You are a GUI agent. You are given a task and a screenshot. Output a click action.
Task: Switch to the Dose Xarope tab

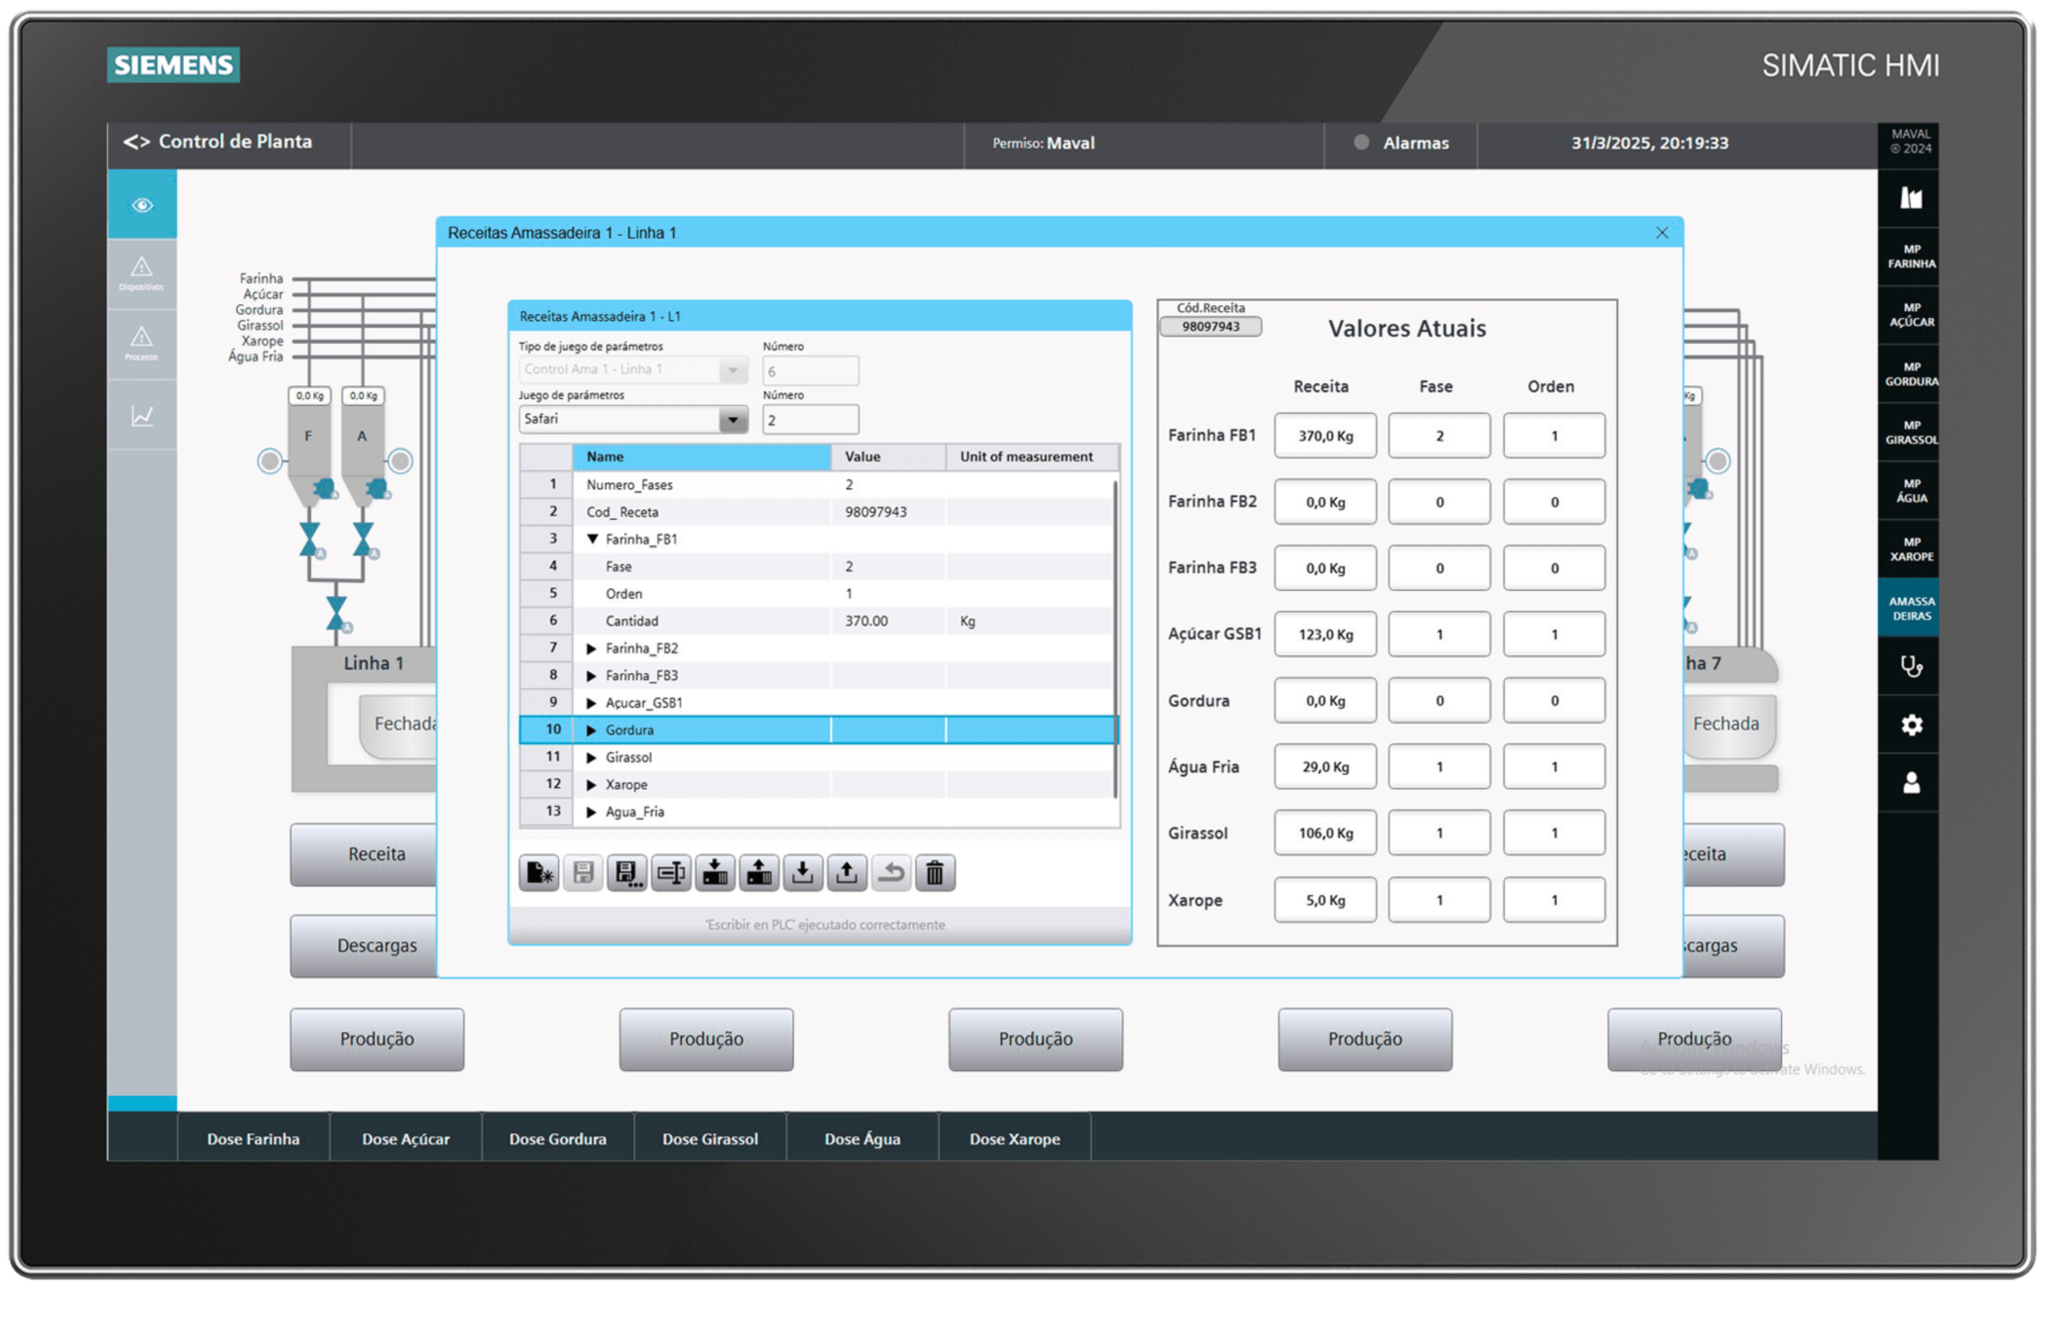pyautogui.click(x=1014, y=1137)
